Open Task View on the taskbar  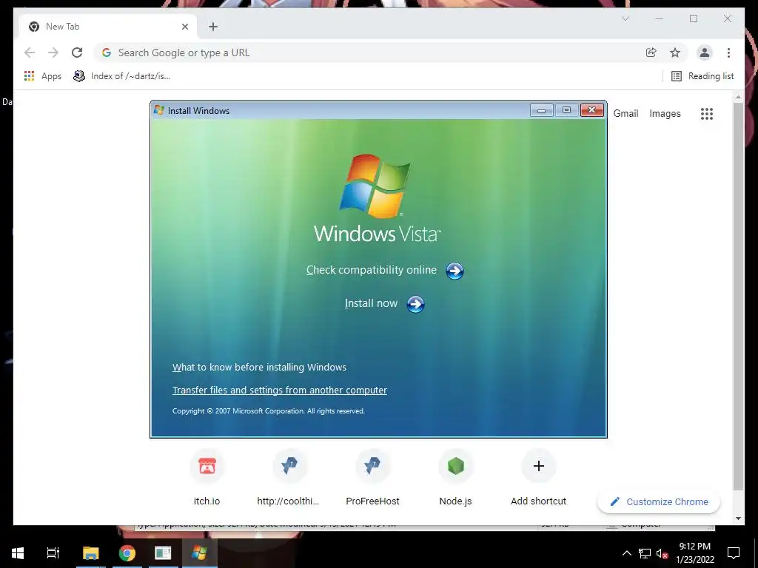tap(53, 553)
